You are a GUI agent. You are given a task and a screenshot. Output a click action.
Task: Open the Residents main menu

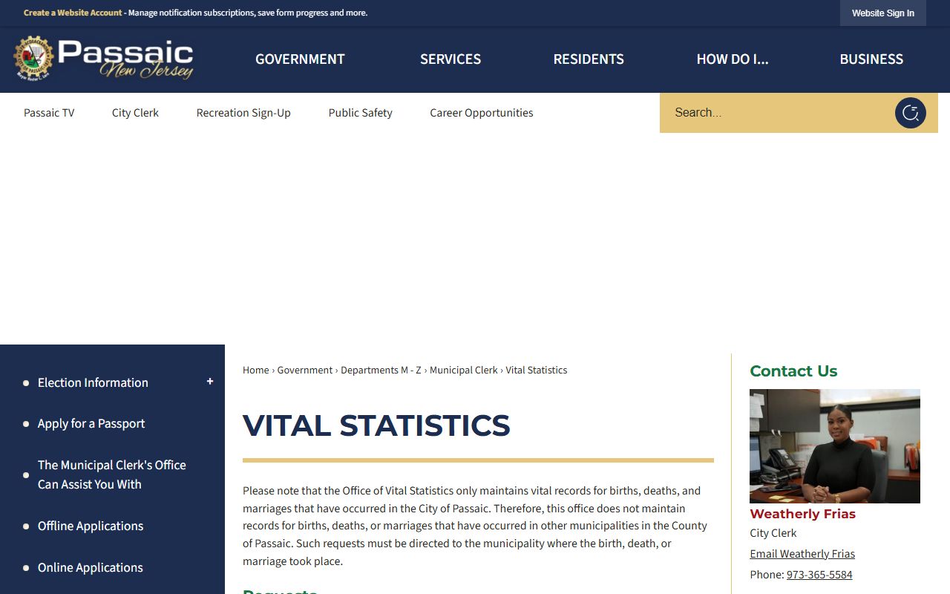pos(589,59)
